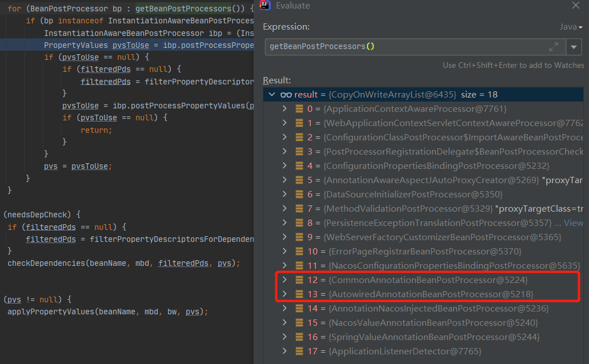Expand item 11 NacosConfigurationPropertiesBindingPostProcessor

[285, 265]
